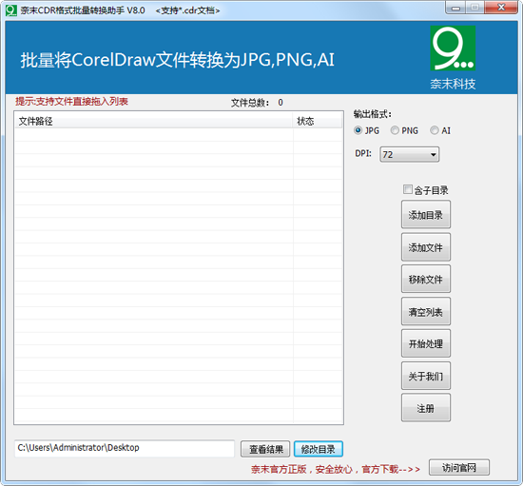Click the app icon in title bar

(11, 10)
